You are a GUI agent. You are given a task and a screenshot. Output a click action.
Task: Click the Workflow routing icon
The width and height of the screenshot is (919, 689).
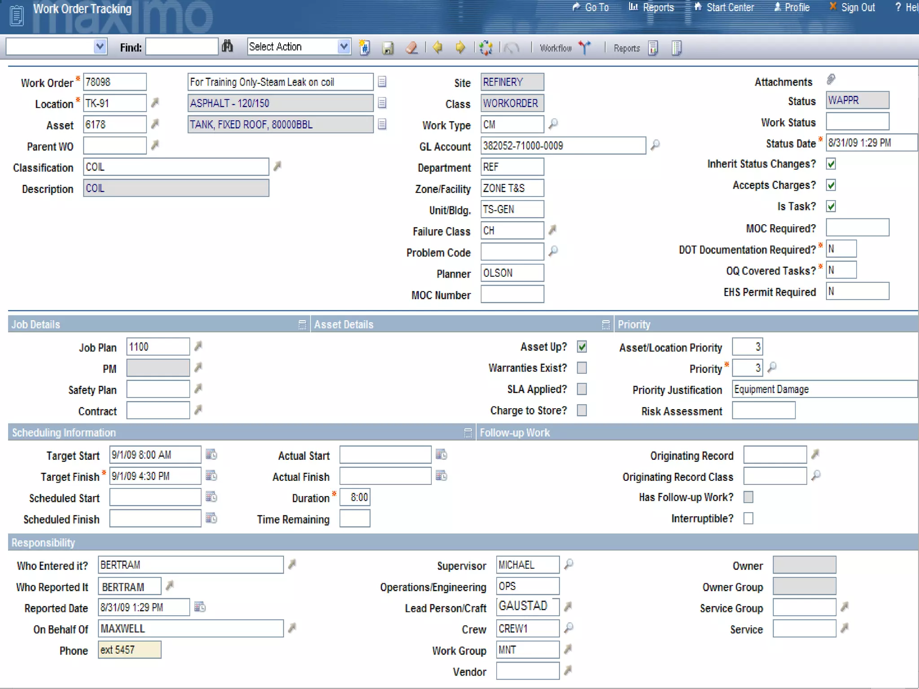click(584, 47)
